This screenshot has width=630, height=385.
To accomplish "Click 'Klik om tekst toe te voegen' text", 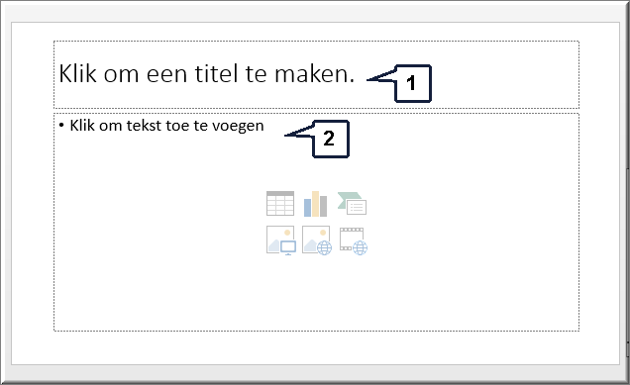I will (x=166, y=126).
